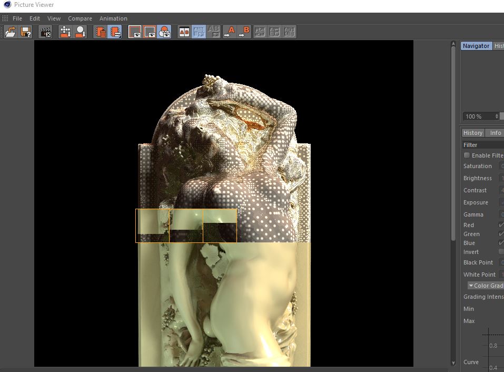504x372 pixels.
Task: Toggle the highlighted AB swap icon
Action: point(199,32)
